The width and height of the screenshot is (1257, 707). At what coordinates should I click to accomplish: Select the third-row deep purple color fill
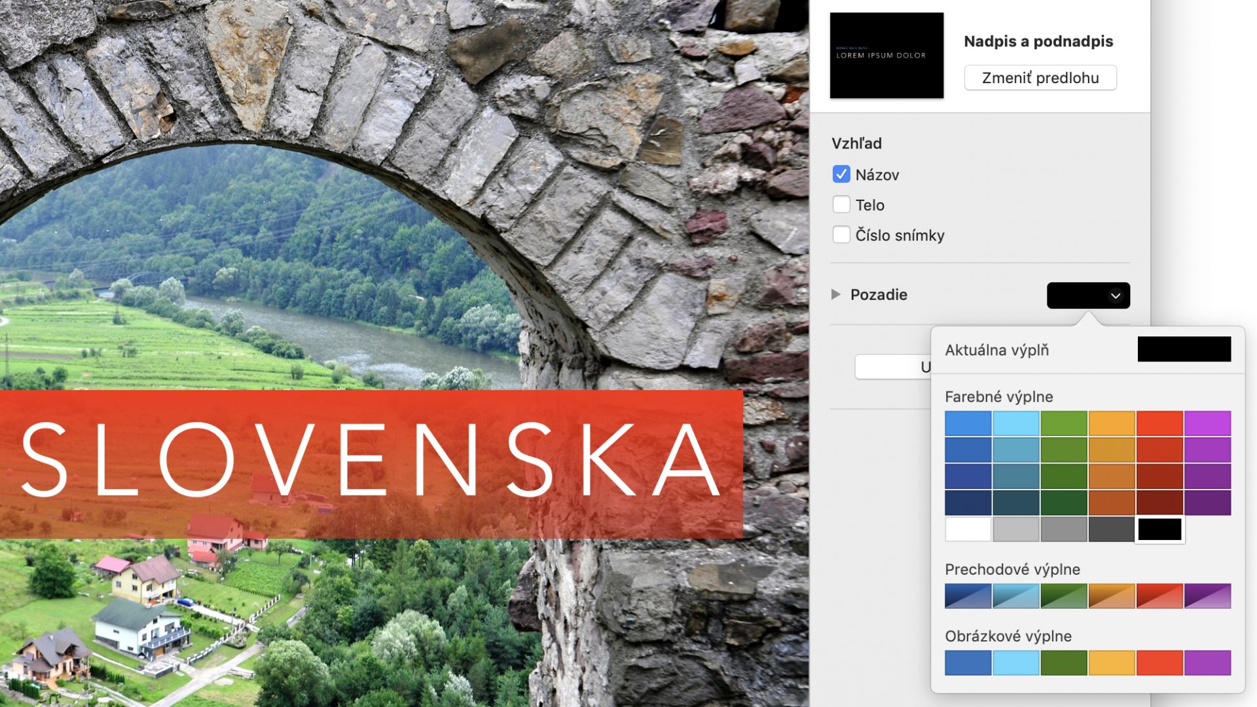click(1207, 477)
